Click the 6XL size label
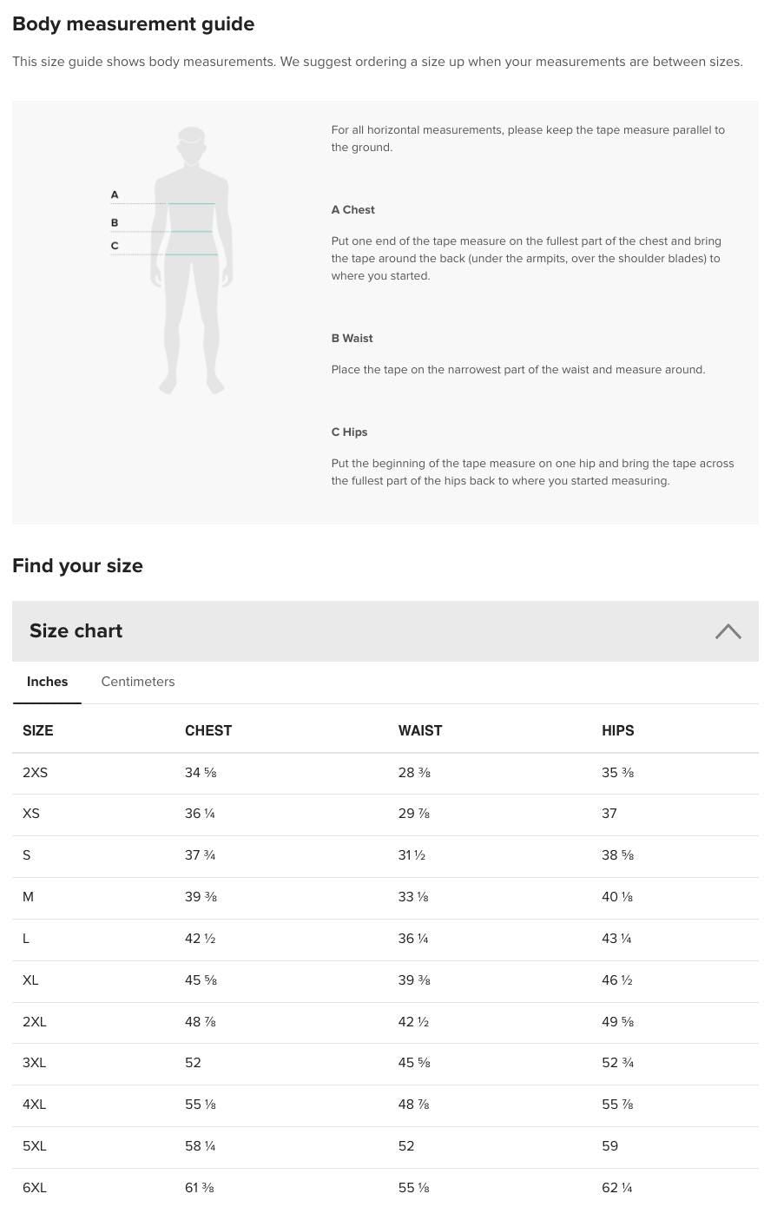764x1207 pixels. (35, 1188)
